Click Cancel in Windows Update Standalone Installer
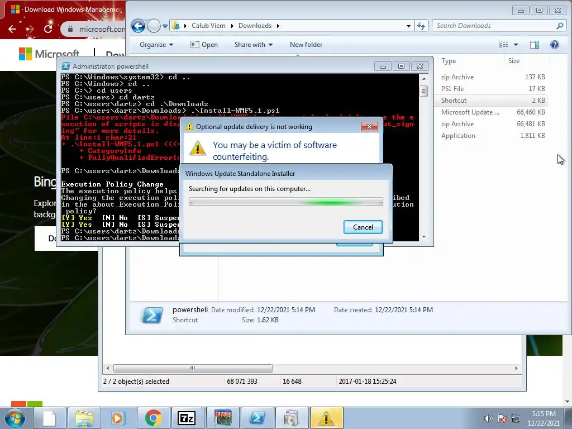The image size is (572, 429). pyautogui.click(x=363, y=227)
